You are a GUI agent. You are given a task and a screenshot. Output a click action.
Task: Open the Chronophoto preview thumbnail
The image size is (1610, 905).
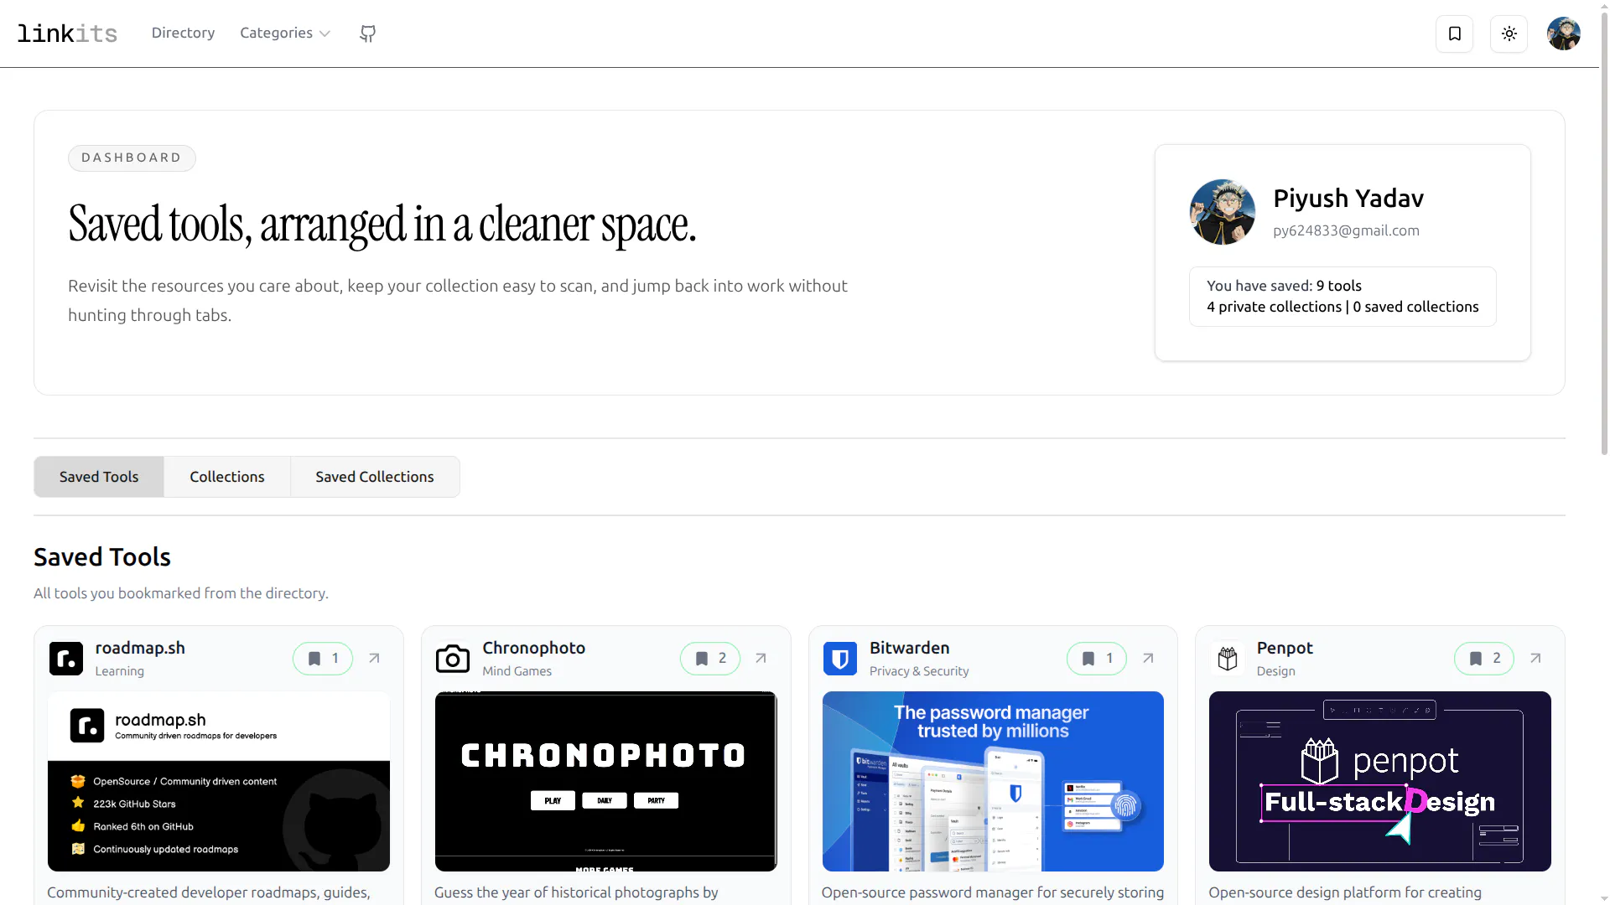click(x=606, y=781)
